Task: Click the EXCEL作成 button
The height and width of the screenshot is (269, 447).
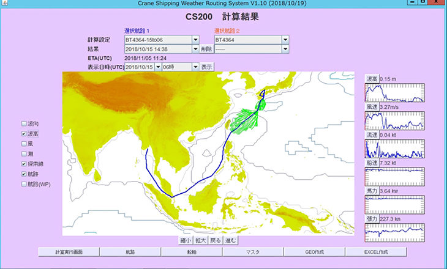Action: [x=375, y=252]
